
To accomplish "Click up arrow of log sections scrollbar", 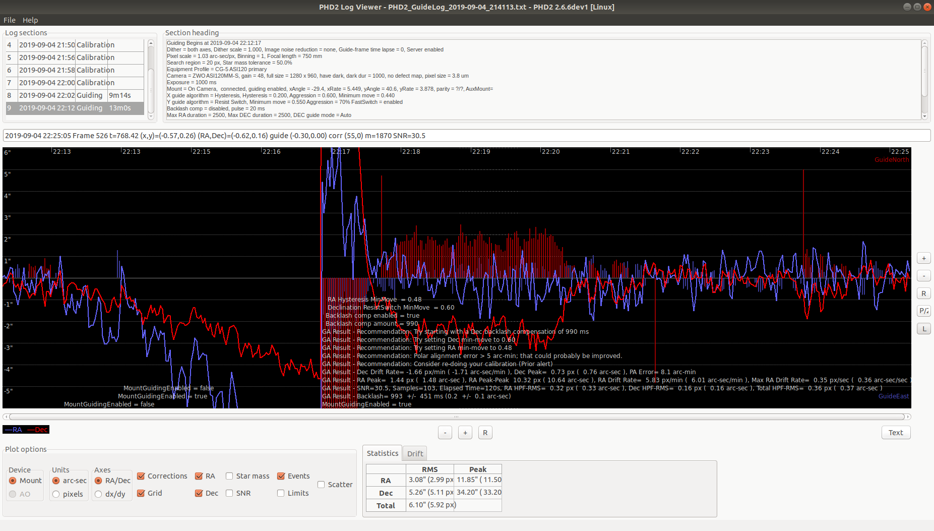I will click(x=151, y=43).
